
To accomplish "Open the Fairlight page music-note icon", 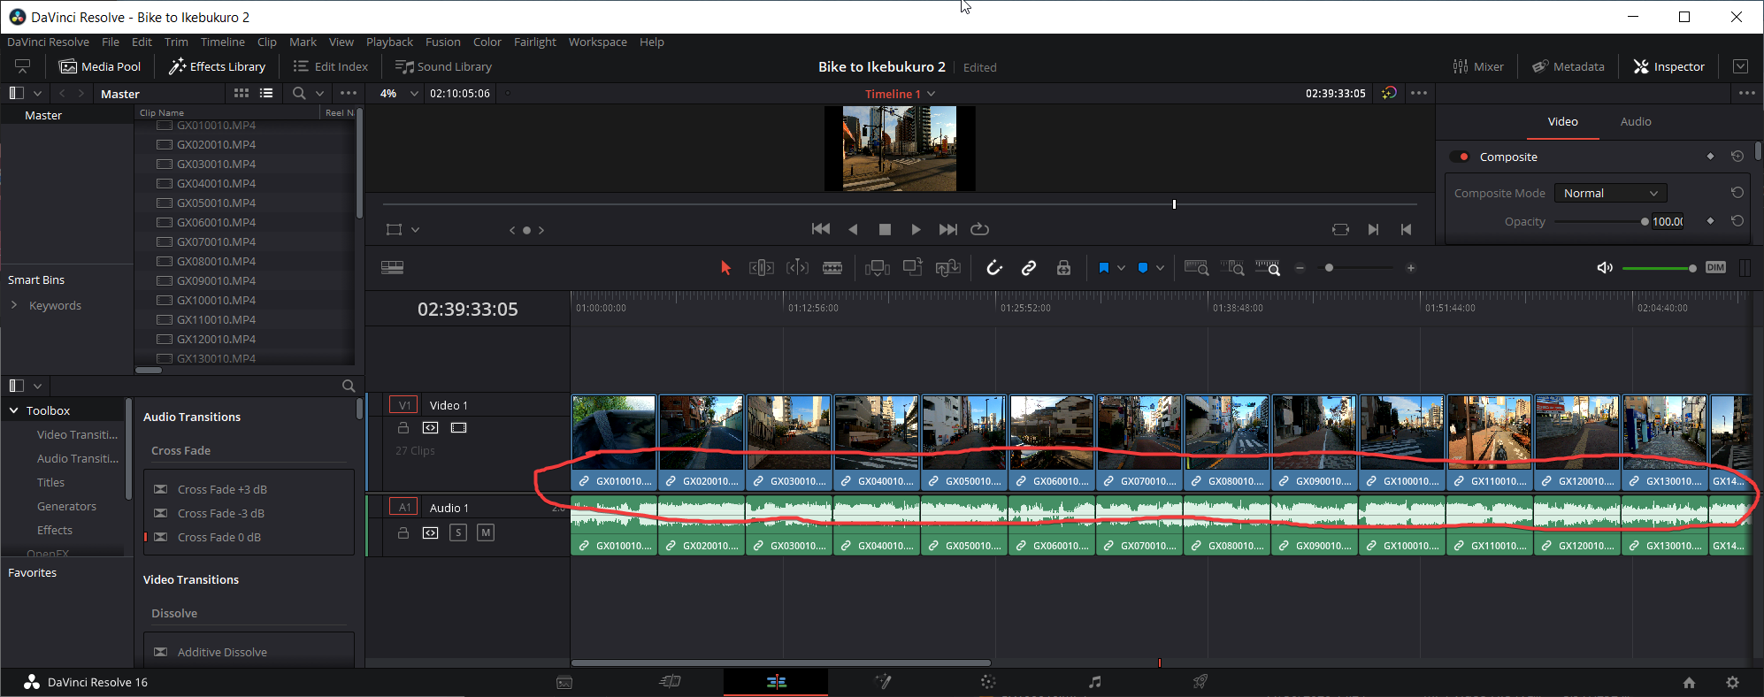I will point(1095,682).
